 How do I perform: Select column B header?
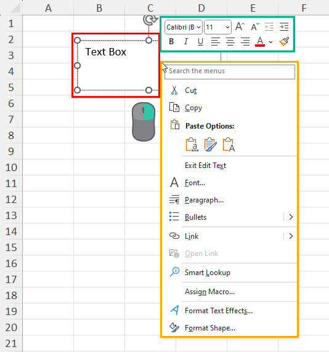pos(99,8)
